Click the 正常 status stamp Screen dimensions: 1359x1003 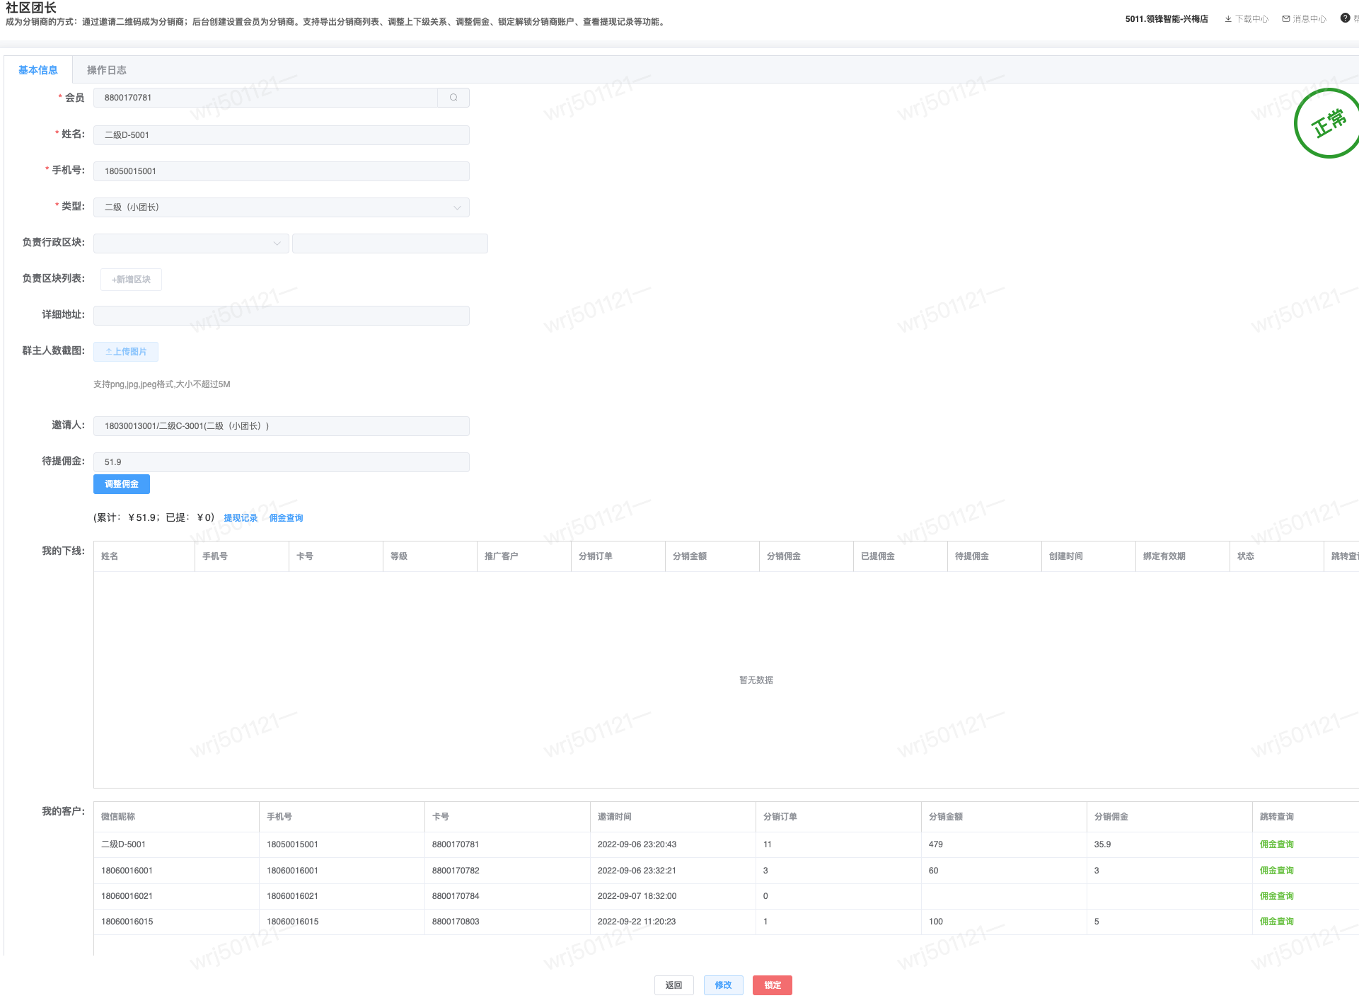pos(1328,123)
